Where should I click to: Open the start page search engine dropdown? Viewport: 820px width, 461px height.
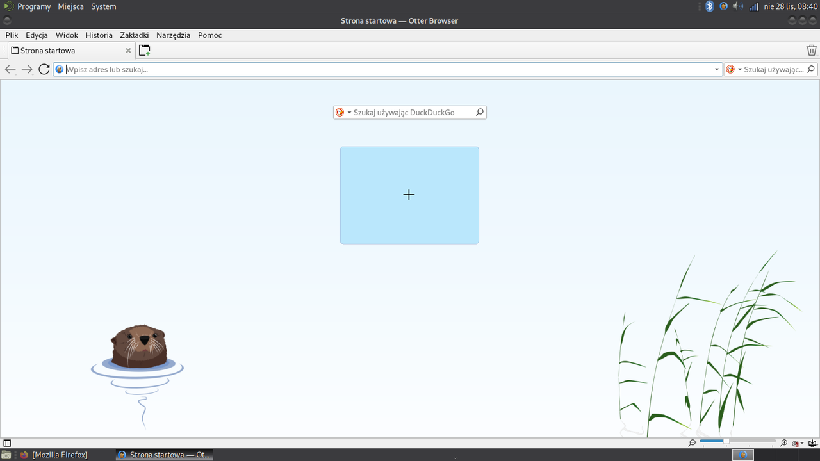[349, 113]
